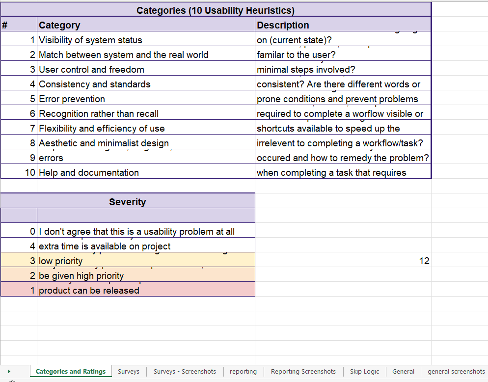This screenshot has height=382, width=488.
Task: Switch to the Skip Logic tab
Action: [364, 372]
